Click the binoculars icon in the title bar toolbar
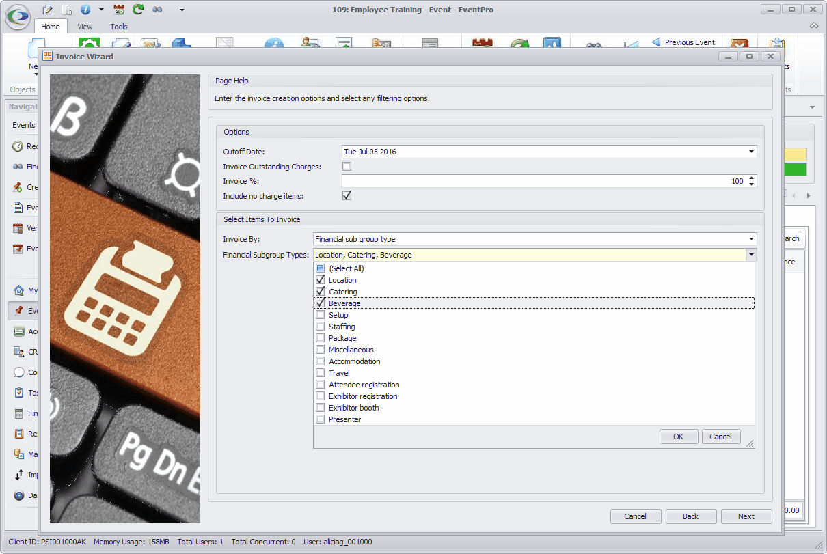This screenshot has height=554, width=827. coord(157,10)
